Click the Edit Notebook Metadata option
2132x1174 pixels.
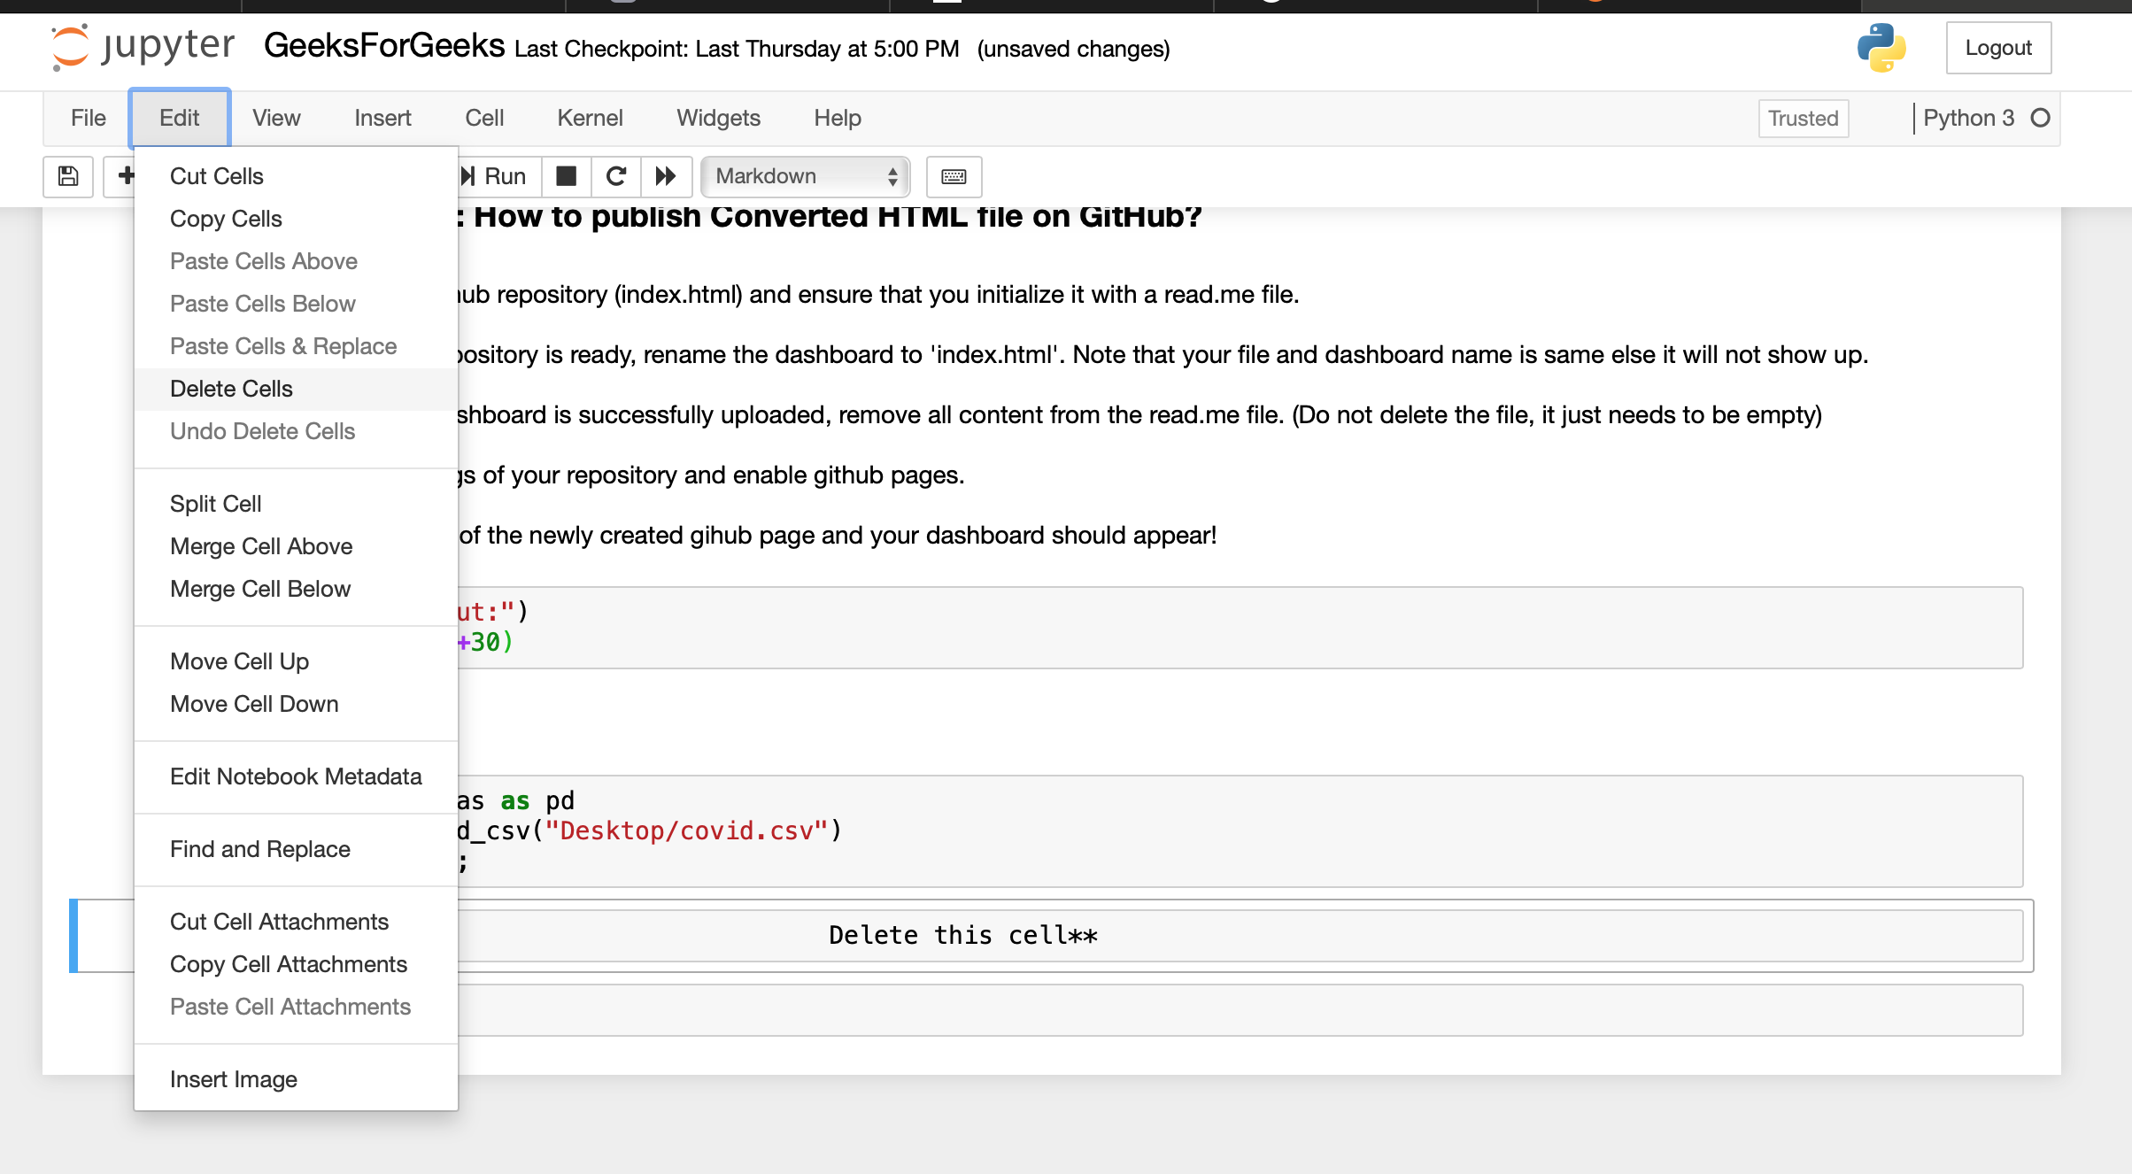295,776
